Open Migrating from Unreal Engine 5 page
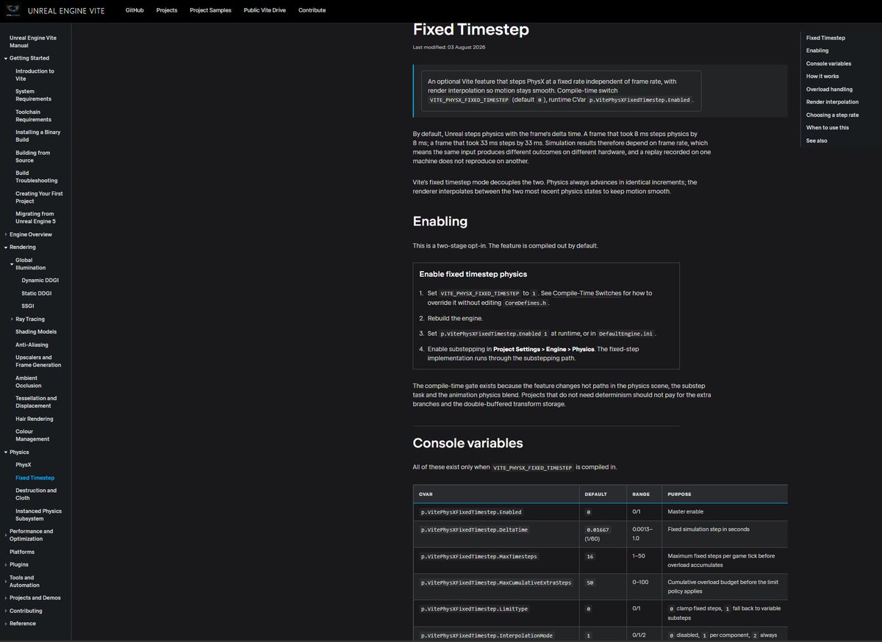Screen dimensions: 882x642 click(35, 217)
